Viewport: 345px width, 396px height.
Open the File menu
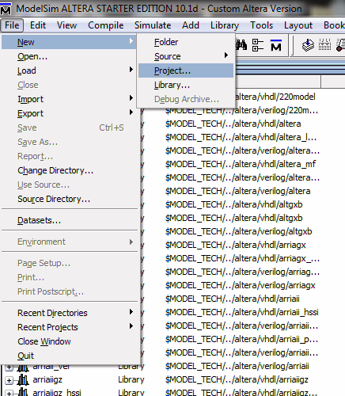point(12,25)
